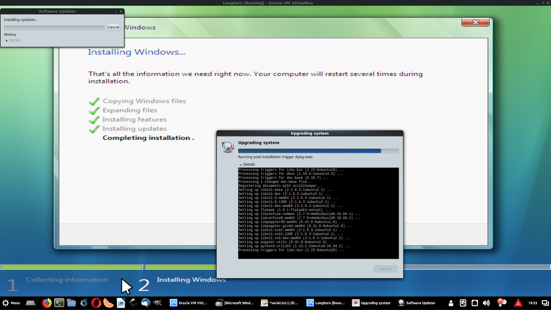This screenshot has height=310, width=551.
Task: Open the Menu button on the panel
Action: [11, 303]
